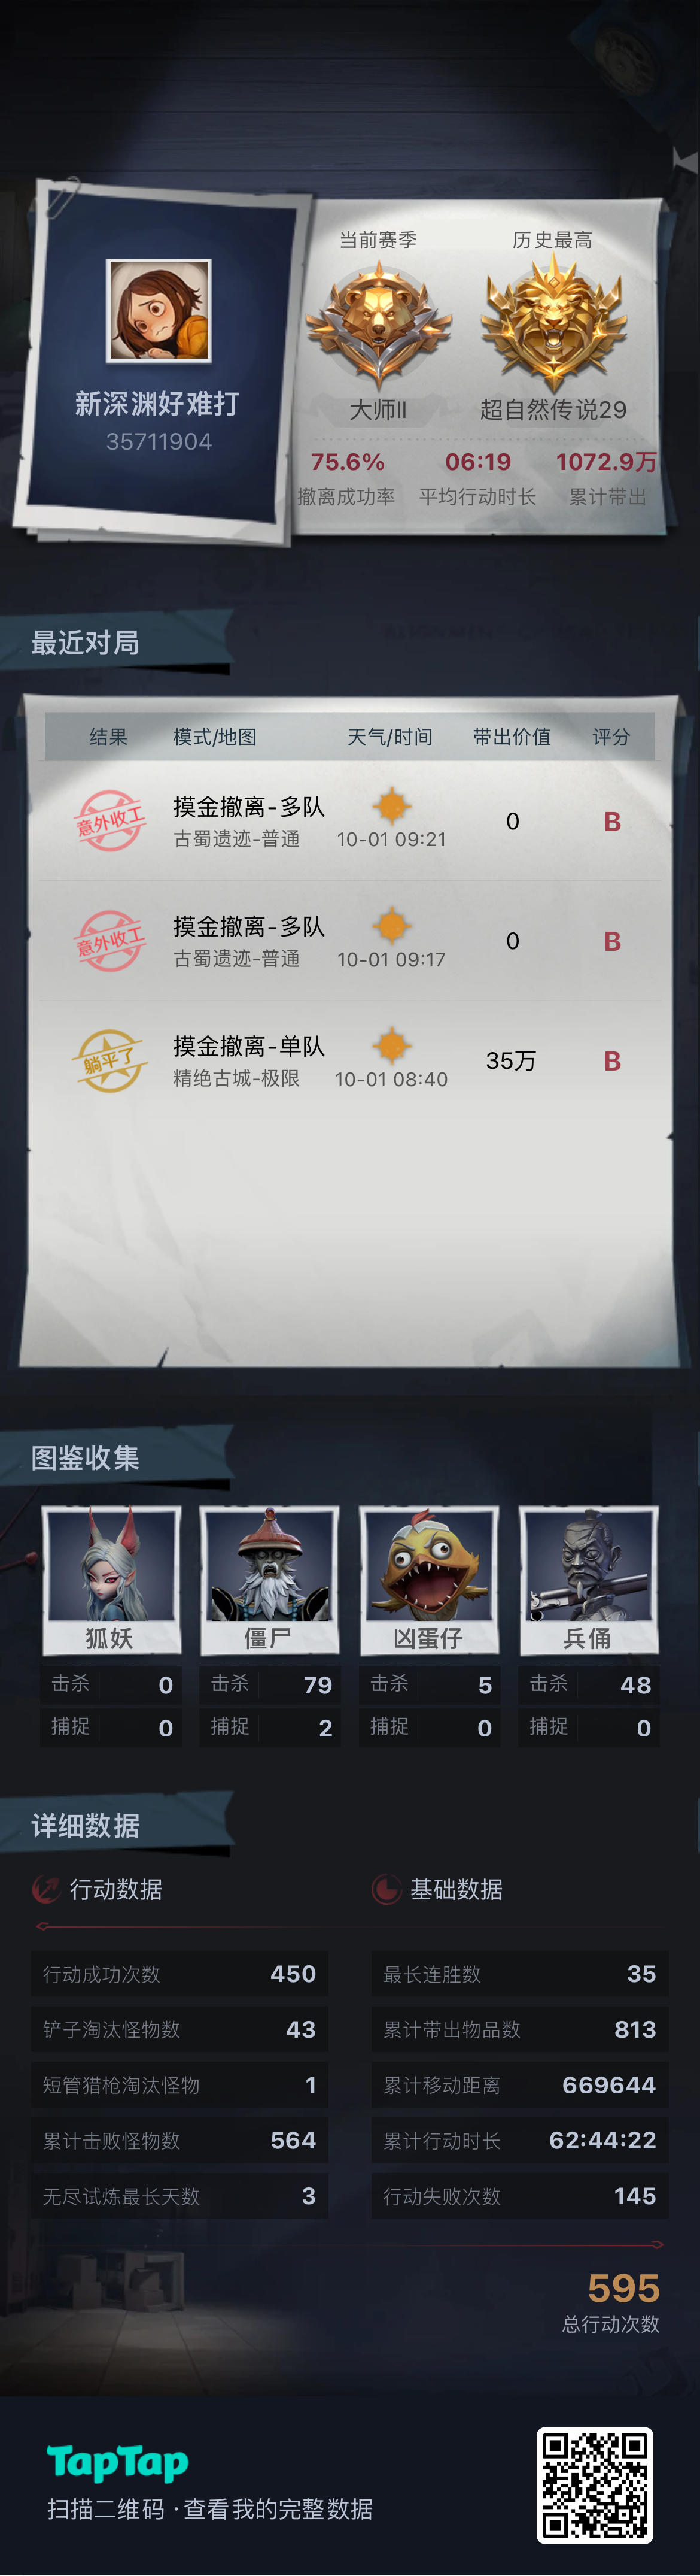Click the 基础数据 moon icon
700x2576 pixels.
click(x=386, y=1889)
